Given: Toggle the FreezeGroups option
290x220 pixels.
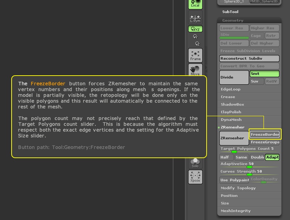Looking at the screenshot, I should click(265, 142).
